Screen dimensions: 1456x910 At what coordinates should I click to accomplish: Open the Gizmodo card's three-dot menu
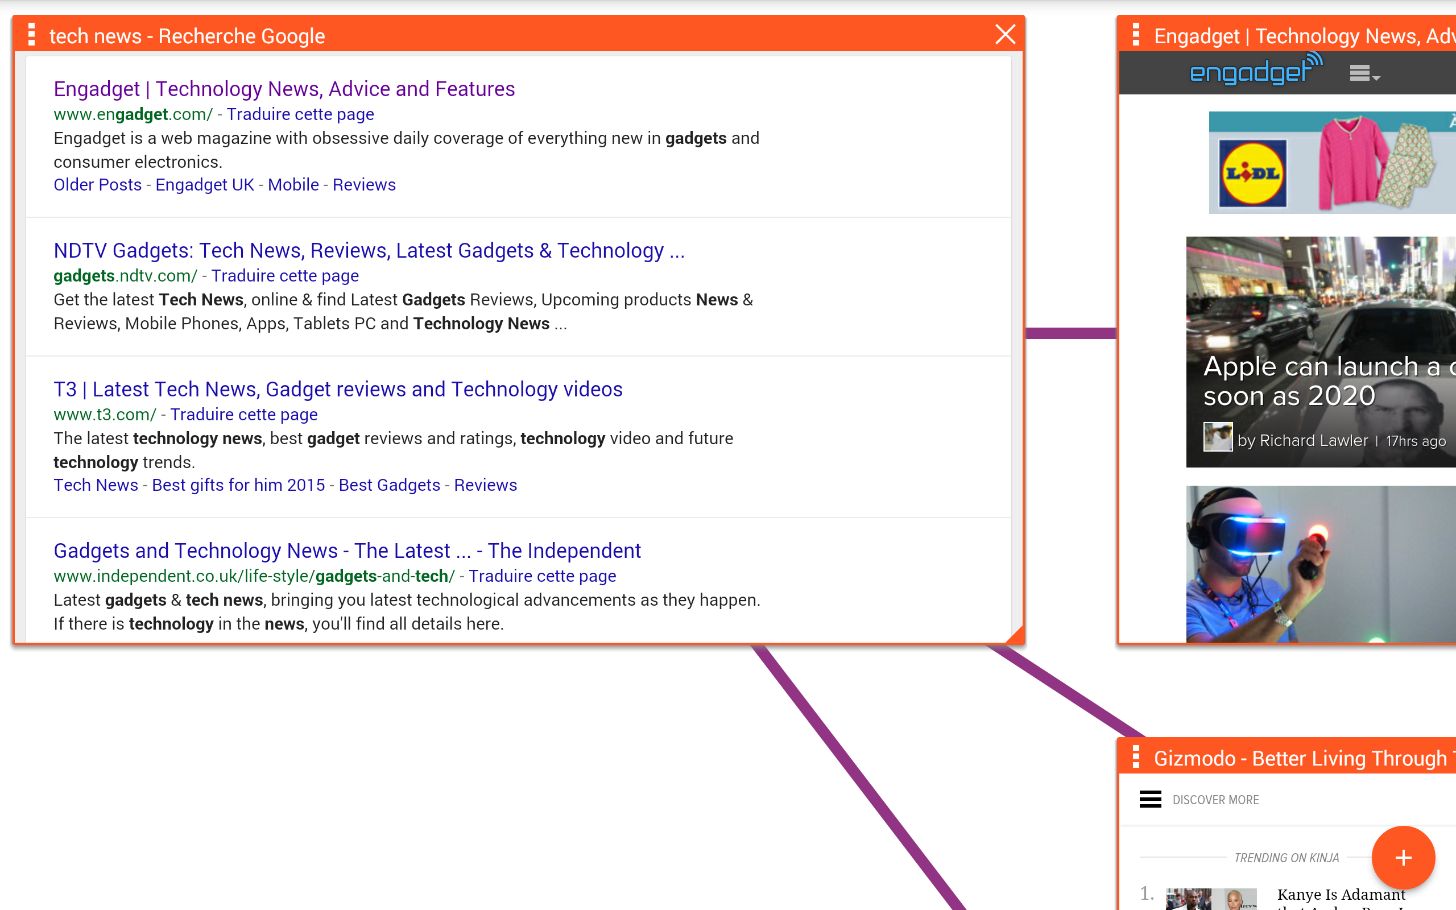click(x=1136, y=757)
